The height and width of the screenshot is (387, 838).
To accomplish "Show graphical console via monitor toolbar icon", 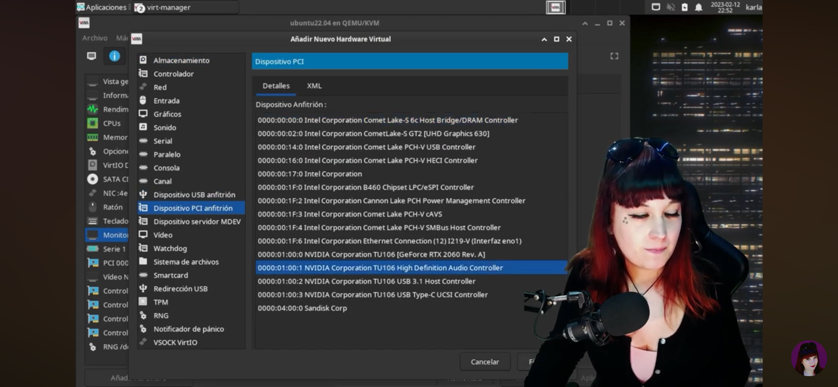I will [92, 56].
